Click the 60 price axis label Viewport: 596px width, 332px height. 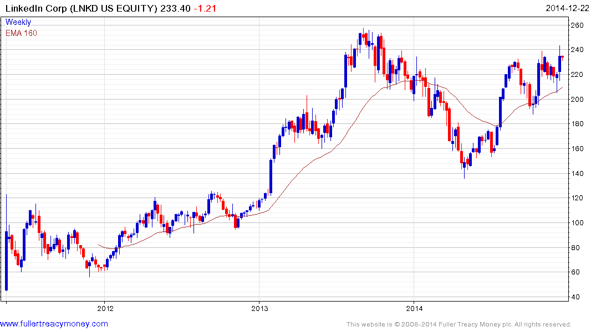click(575, 272)
